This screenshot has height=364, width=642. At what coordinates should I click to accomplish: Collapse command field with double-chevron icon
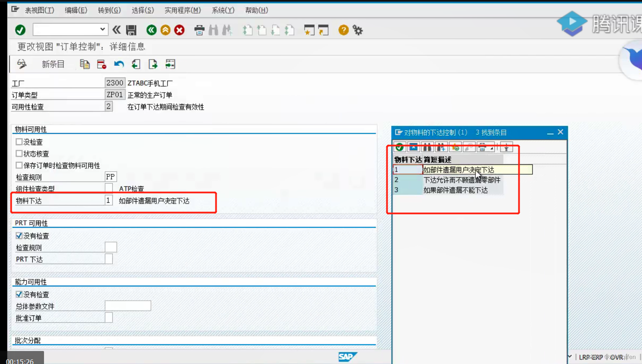(116, 30)
